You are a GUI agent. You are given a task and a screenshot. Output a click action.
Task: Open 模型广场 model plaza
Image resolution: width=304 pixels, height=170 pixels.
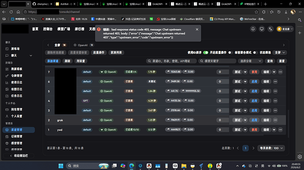pyautogui.click(x=63, y=29)
